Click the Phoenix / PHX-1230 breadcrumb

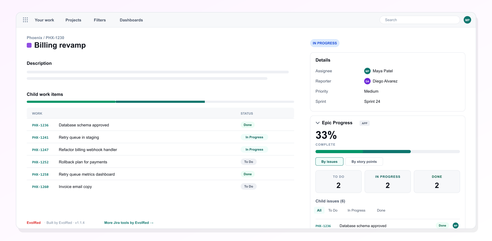[x=45, y=38]
